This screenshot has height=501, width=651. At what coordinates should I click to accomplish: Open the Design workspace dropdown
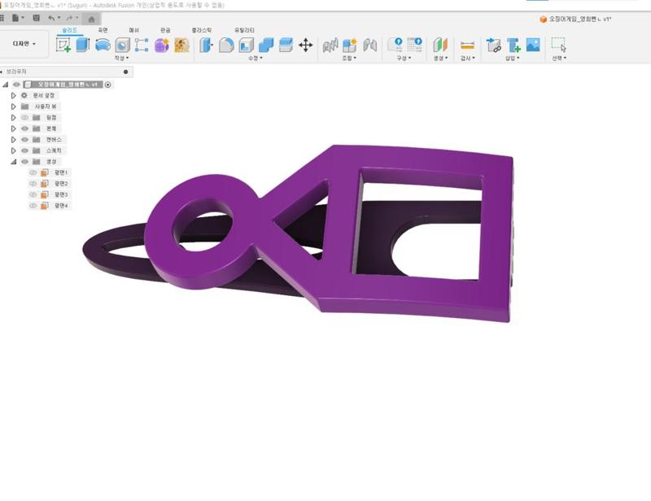point(24,44)
